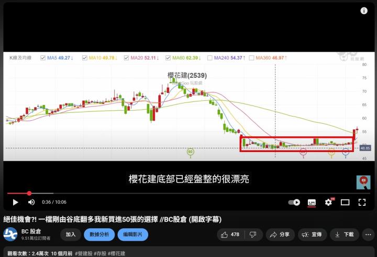Check the MA360 checkbox in chart
377x257 pixels.
tap(251, 58)
